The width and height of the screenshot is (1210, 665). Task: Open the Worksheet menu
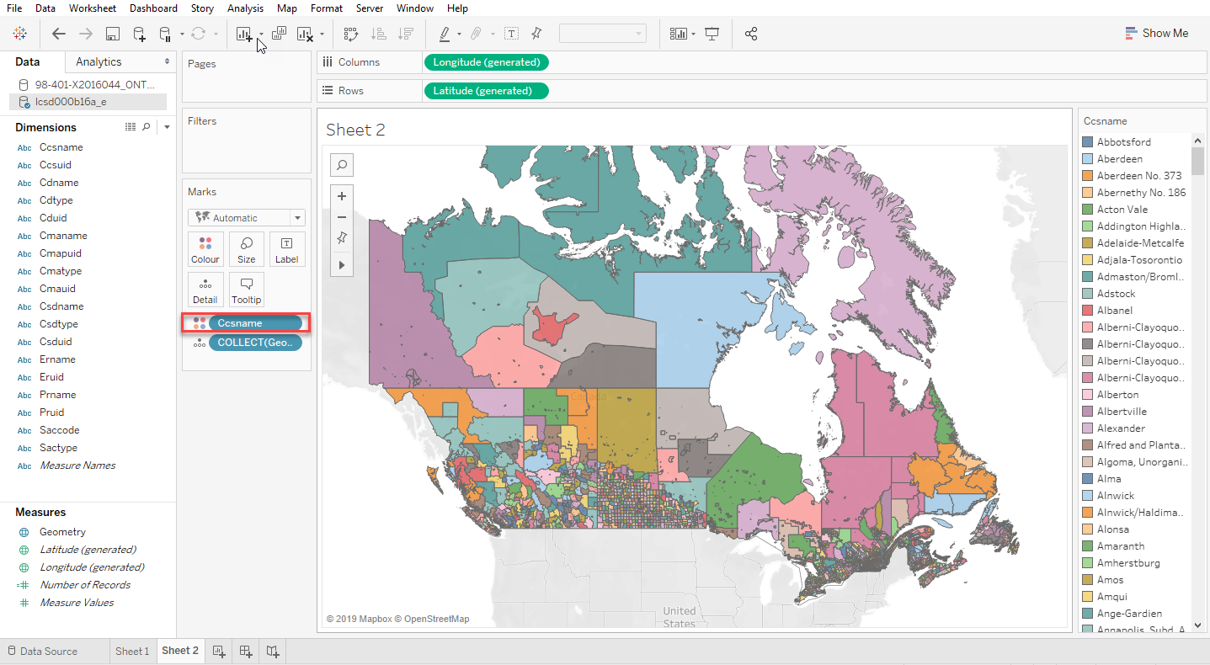click(x=93, y=8)
